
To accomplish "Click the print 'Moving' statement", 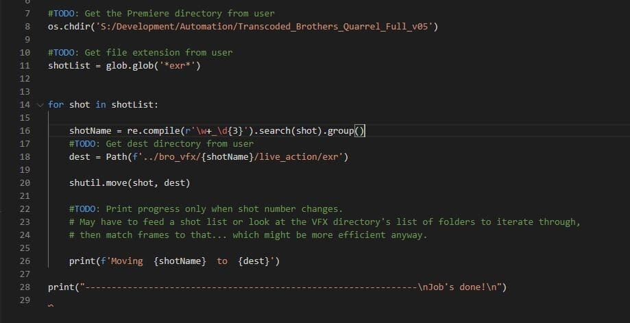I will 174,261.
